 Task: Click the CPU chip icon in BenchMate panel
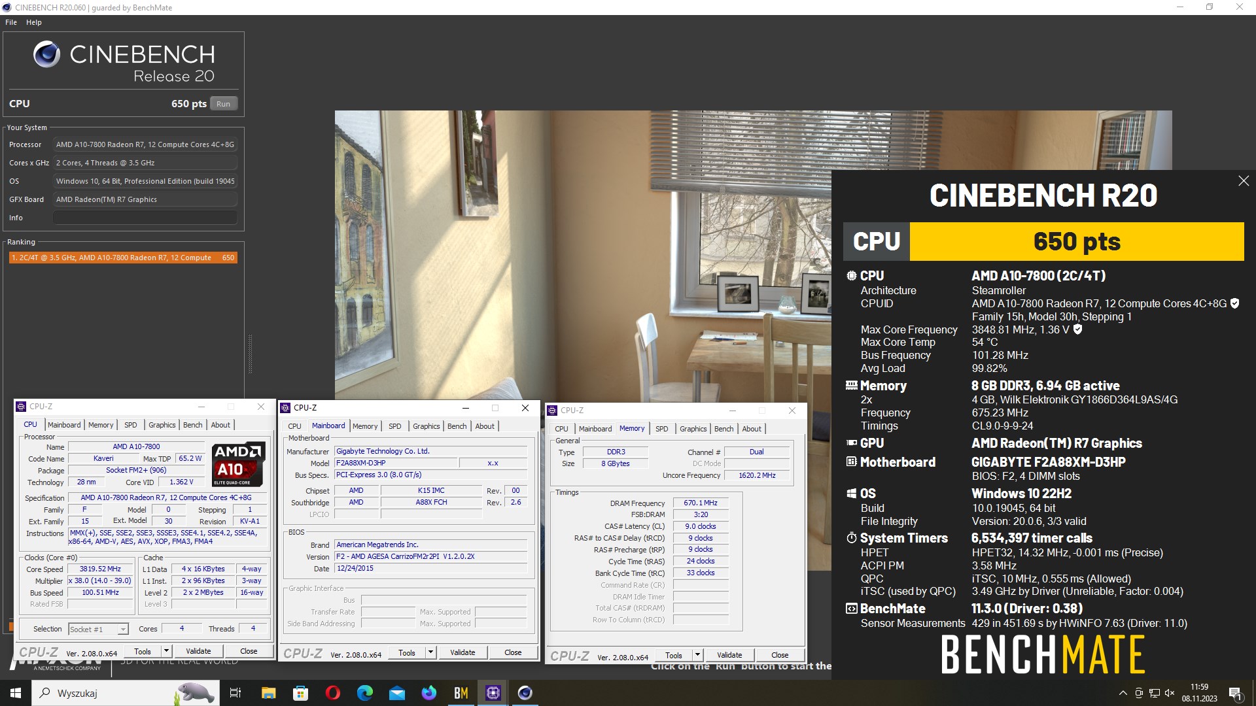point(851,276)
